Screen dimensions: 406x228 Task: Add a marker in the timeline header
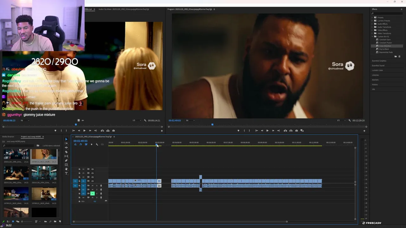click(92, 144)
